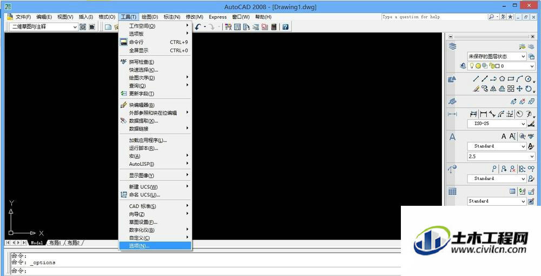Switch to the 布局1 layout tab
The height and width of the screenshot is (276, 541).
point(55,243)
